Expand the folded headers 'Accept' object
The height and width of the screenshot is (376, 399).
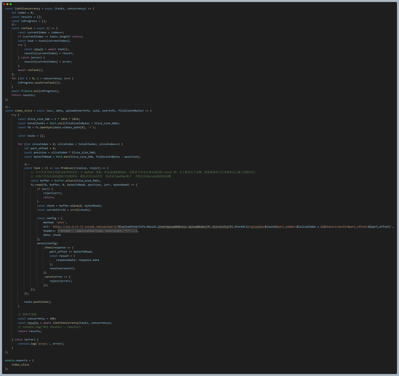pos(98,231)
